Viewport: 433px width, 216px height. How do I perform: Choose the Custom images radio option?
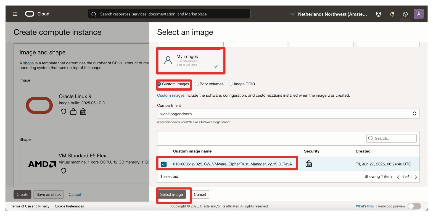point(159,84)
